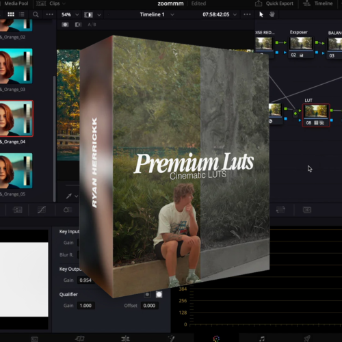The image size is (342, 342).
Task: Click Qualifier Gain value 1.000
Action: [x=85, y=306]
